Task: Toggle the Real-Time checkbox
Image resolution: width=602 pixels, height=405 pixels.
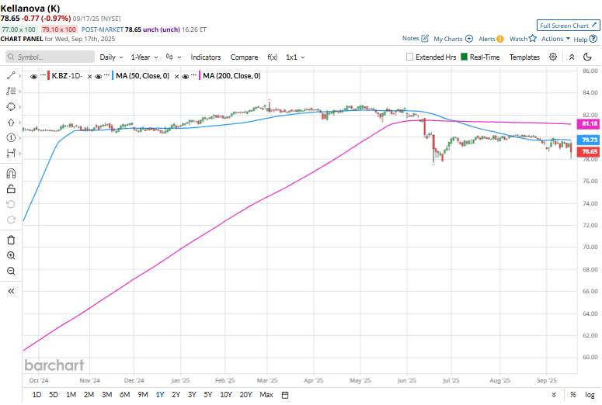Action: [465, 57]
